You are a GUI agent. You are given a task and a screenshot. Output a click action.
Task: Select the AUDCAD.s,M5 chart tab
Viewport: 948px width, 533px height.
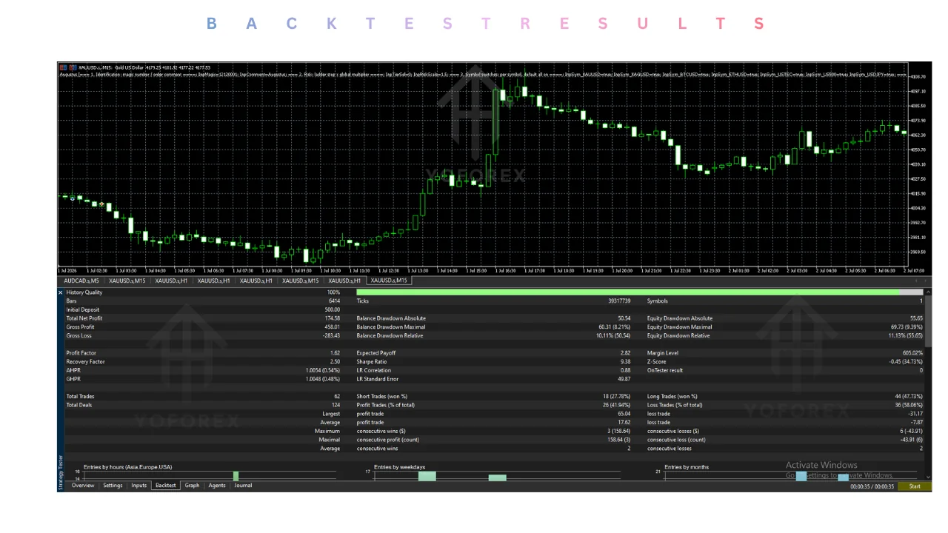click(x=81, y=281)
